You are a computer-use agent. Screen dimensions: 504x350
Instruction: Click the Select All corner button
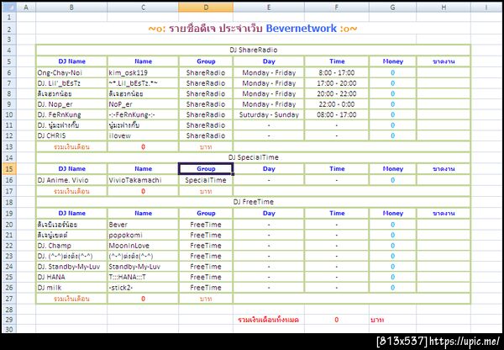tap(9, 7)
